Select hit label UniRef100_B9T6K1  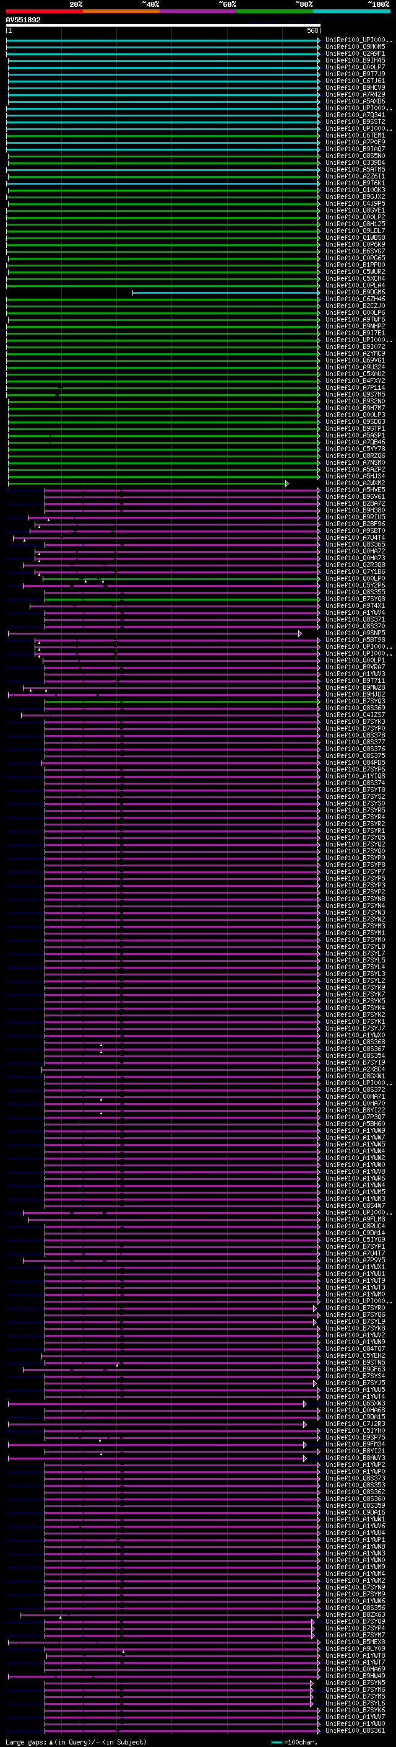coord(355,183)
